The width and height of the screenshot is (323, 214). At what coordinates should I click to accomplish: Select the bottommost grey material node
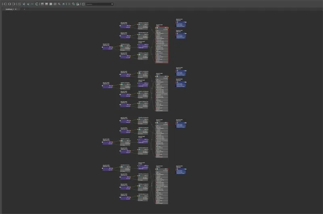click(162, 186)
